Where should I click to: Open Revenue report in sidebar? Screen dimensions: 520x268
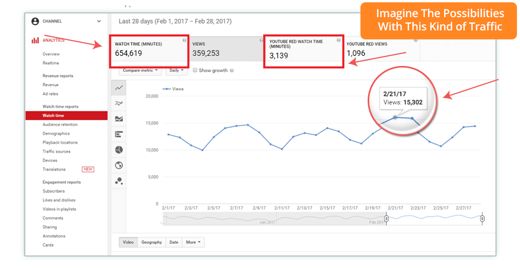[x=50, y=85]
